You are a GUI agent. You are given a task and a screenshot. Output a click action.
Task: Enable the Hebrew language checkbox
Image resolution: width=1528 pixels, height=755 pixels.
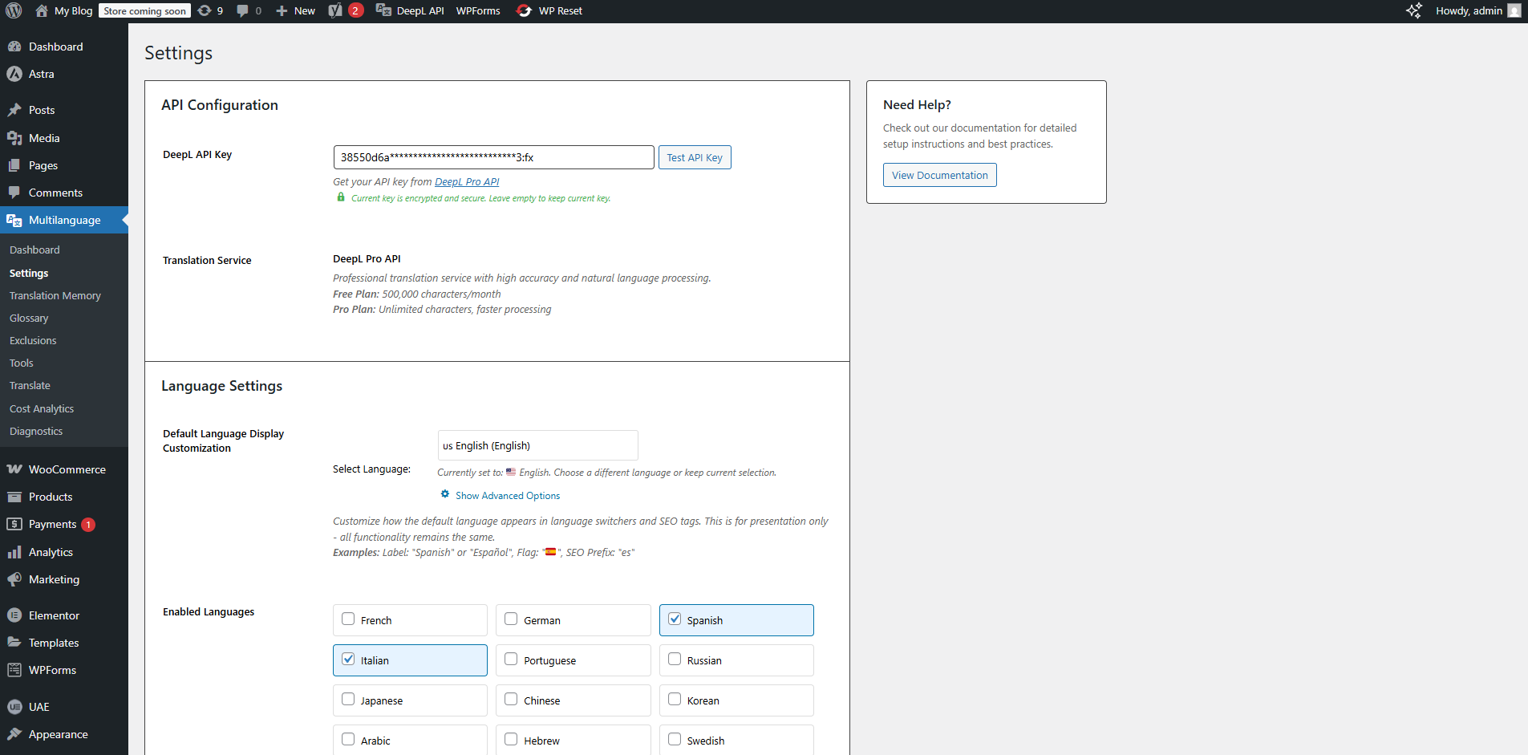(511, 739)
